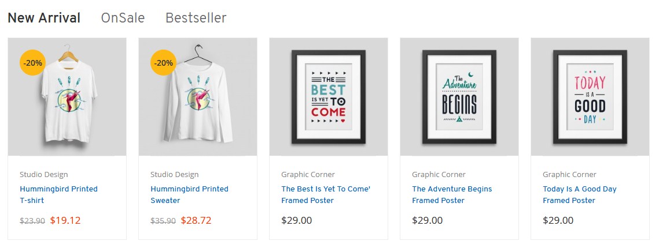Click the -20% badge on the T-shirt
The width and height of the screenshot is (659, 248).
pyautogui.click(x=33, y=63)
